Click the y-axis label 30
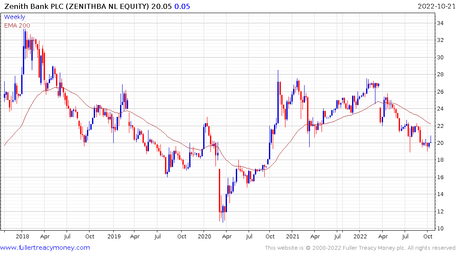 (440, 58)
